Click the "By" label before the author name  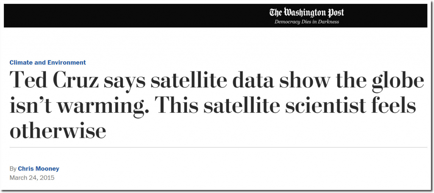click(x=13, y=169)
